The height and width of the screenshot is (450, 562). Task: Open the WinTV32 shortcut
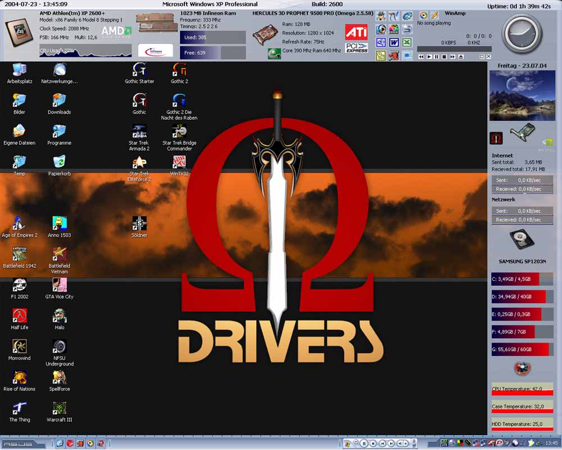click(179, 166)
